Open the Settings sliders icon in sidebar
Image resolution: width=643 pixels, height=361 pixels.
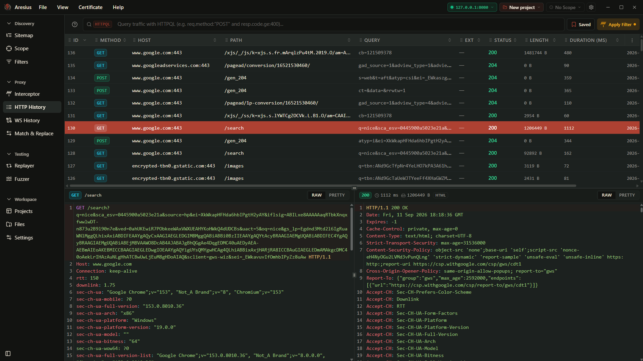coord(9,237)
